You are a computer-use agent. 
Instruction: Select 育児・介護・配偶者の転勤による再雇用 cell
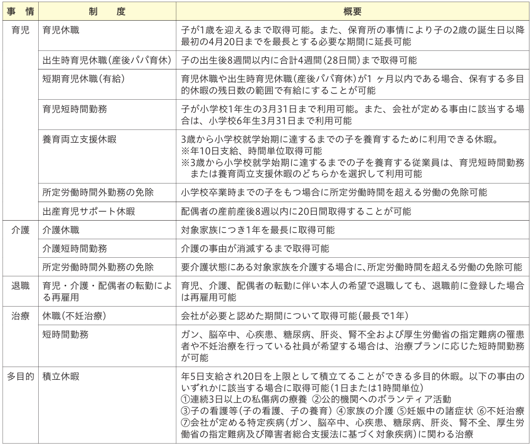(107, 292)
